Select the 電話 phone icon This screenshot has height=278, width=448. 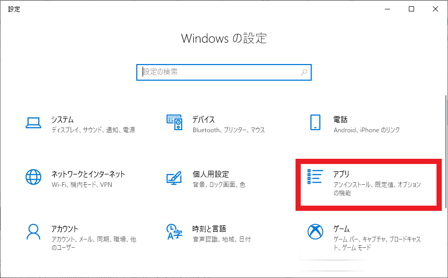tap(315, 122)
